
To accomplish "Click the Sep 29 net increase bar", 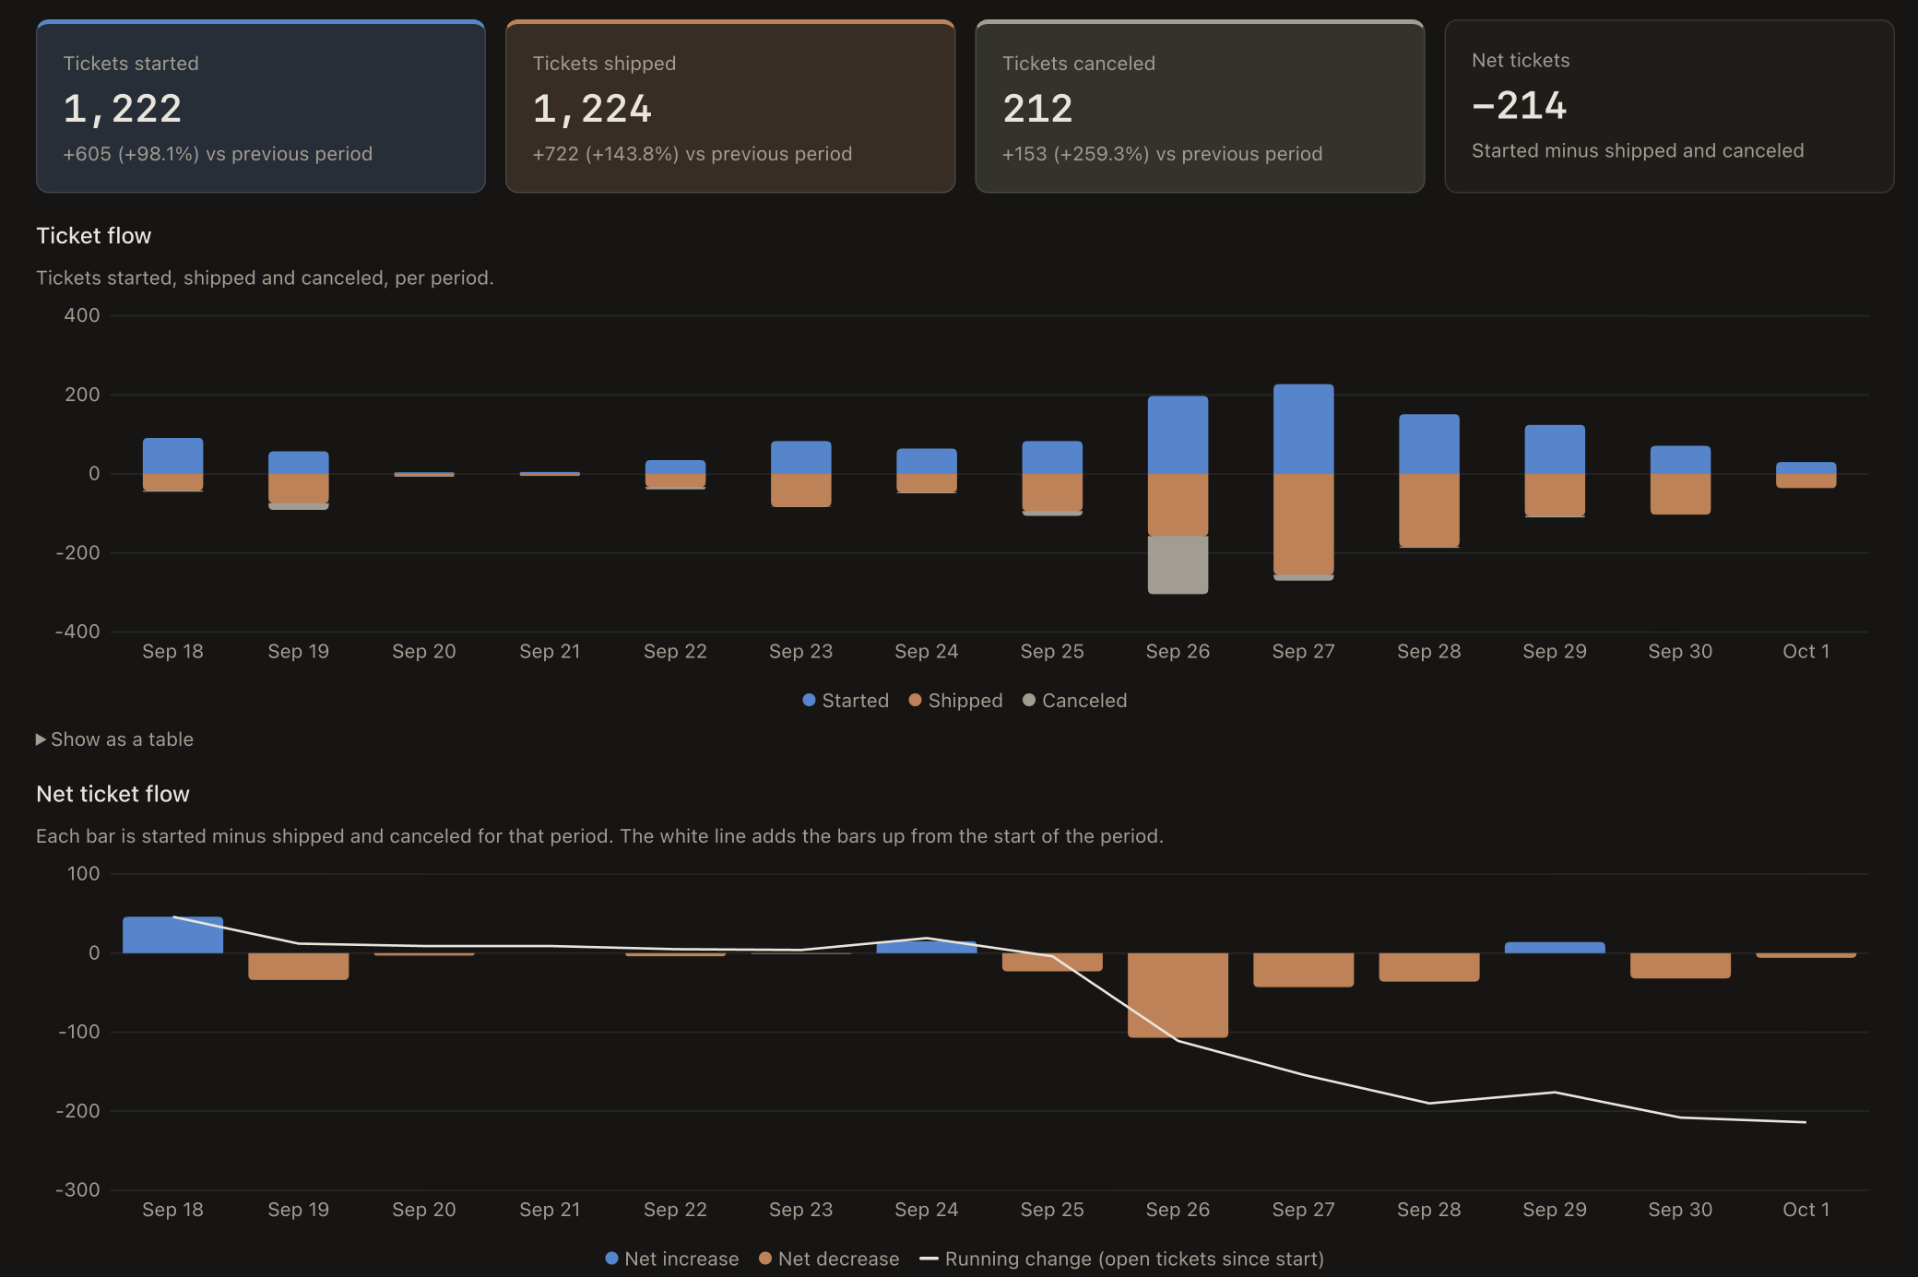I will [x=1555, y=948].
